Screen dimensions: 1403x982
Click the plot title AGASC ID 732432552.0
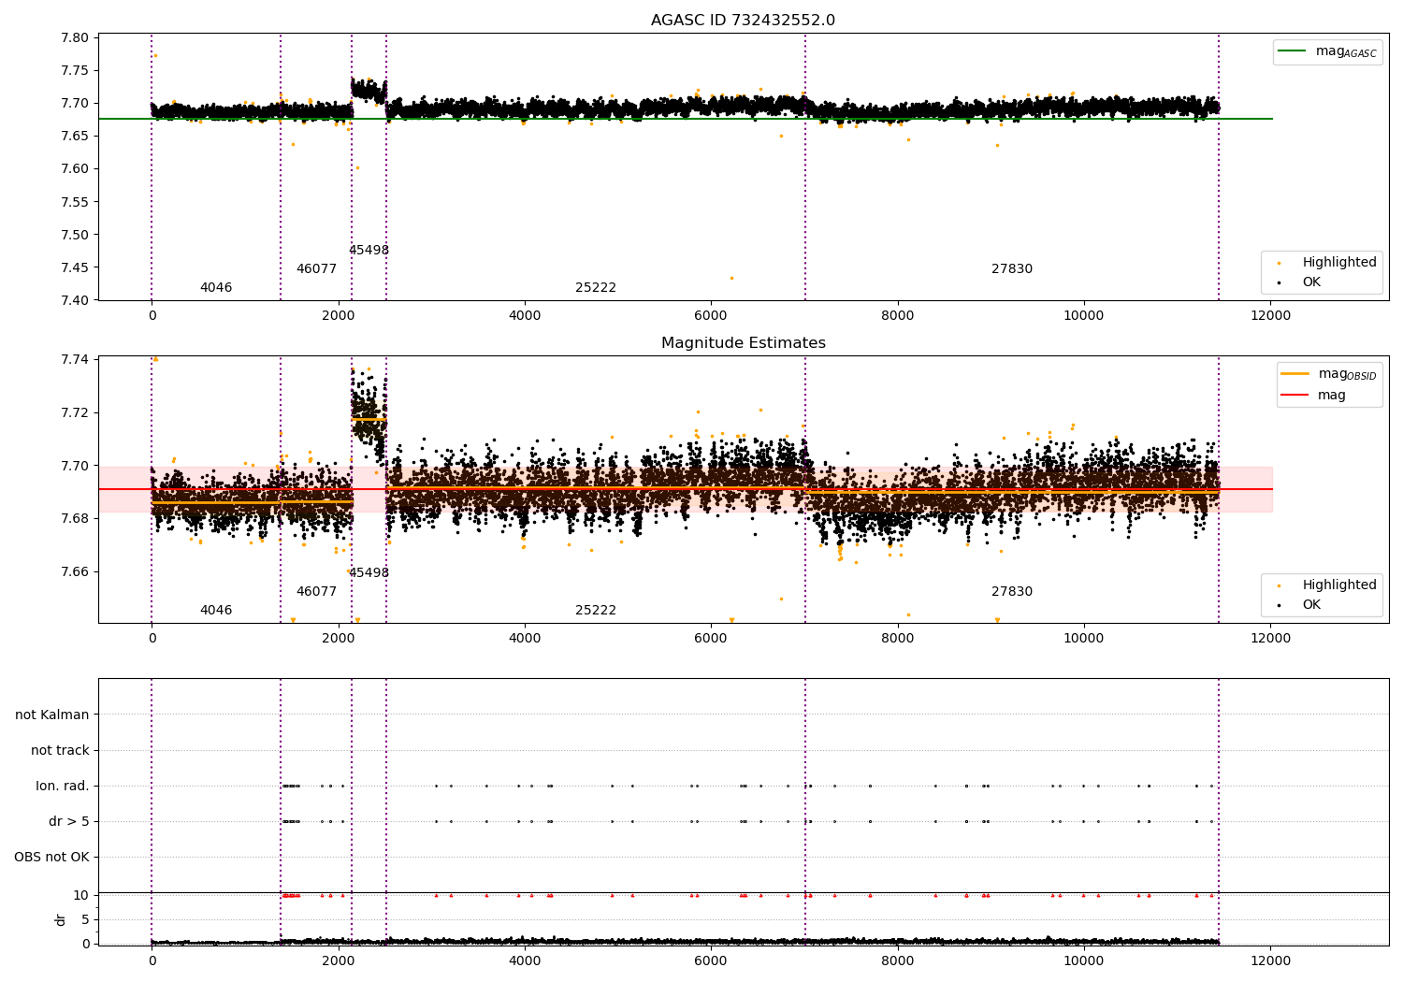point(743,21)
